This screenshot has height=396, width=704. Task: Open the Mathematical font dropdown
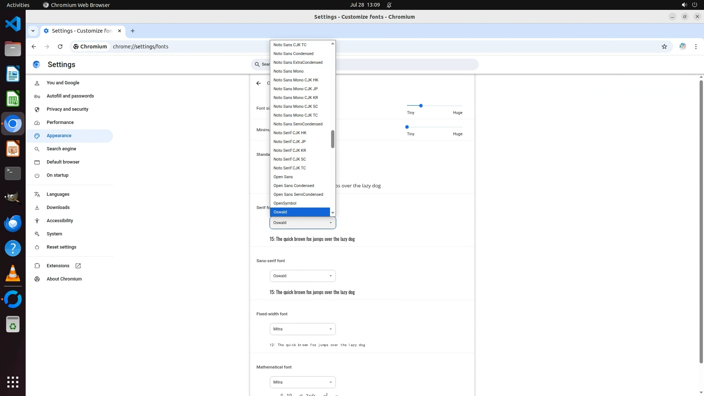(302, 382)
